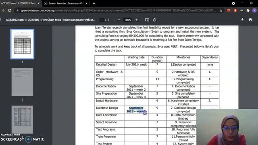Click the 'July 2021- week 1' cell
This screenshot has height=145, width=258.
[136, 66]
